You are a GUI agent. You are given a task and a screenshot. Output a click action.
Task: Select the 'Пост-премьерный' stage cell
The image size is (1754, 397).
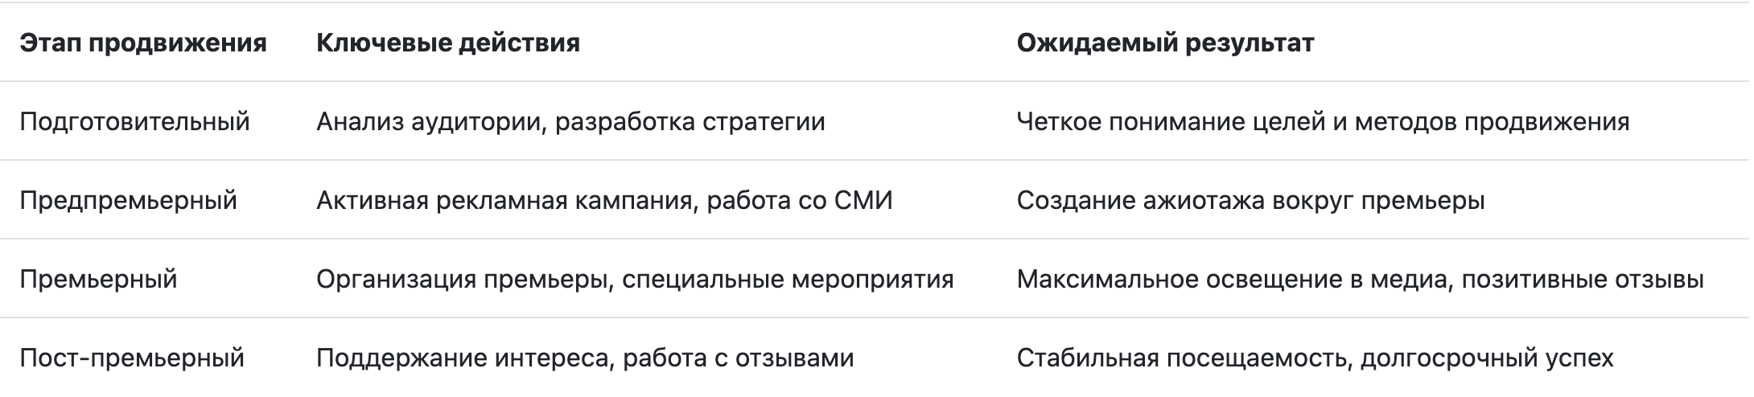click(132, 358)
